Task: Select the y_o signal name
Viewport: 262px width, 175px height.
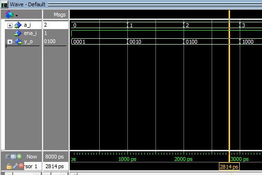Action: tap(28, 42)
